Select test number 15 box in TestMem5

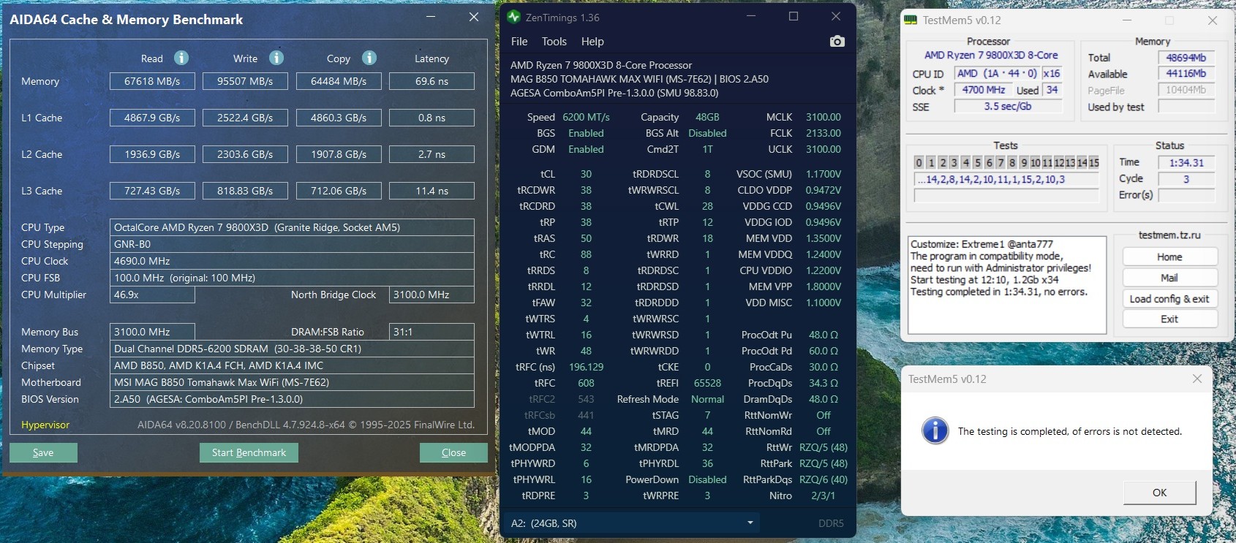[x=1093, y=162]
